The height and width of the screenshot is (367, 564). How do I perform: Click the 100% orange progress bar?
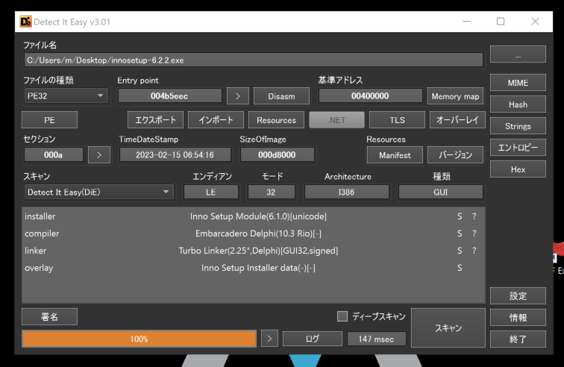coord(139,339)
